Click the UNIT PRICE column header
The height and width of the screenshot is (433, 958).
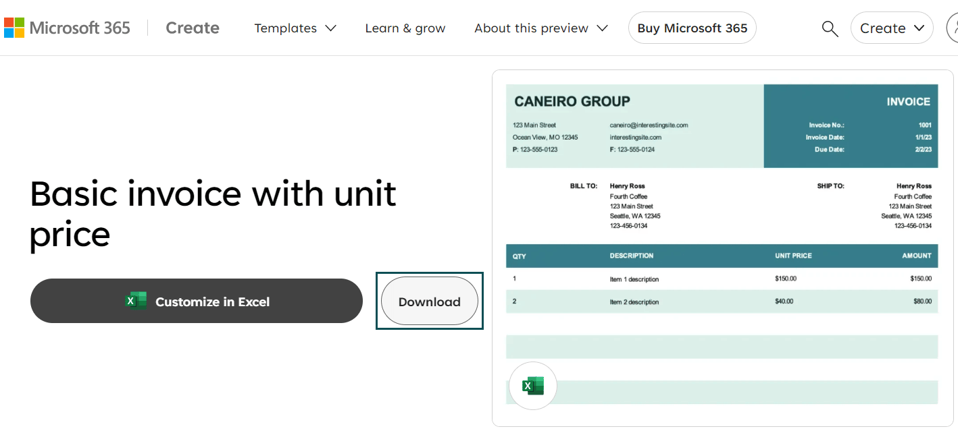794,256
